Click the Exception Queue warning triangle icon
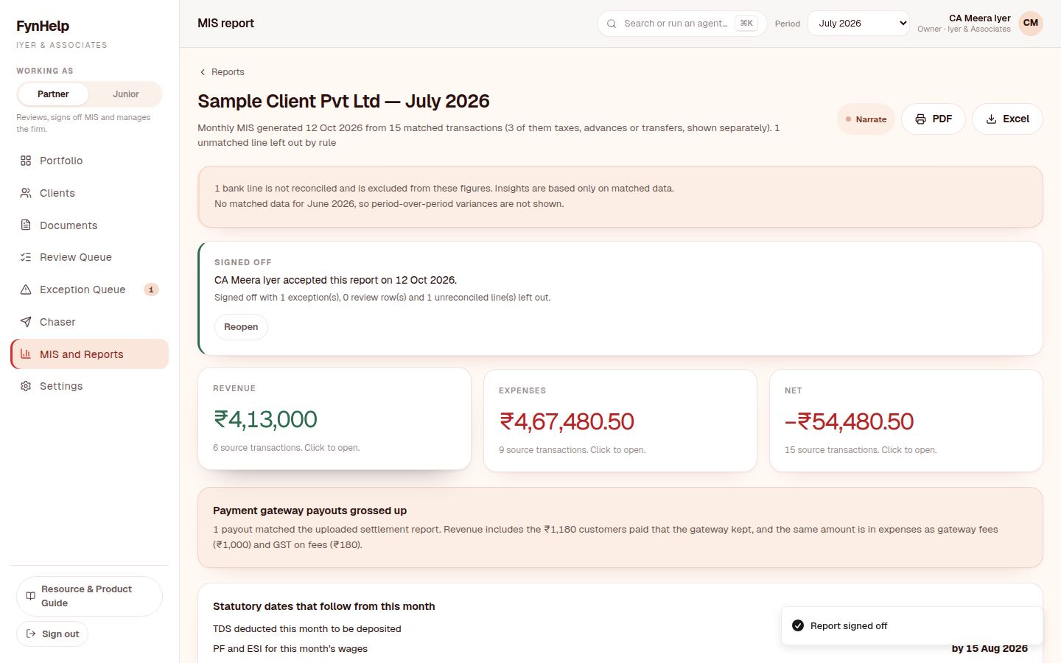Viewport: 1061px width, 663px height. [x=26, y=290]
